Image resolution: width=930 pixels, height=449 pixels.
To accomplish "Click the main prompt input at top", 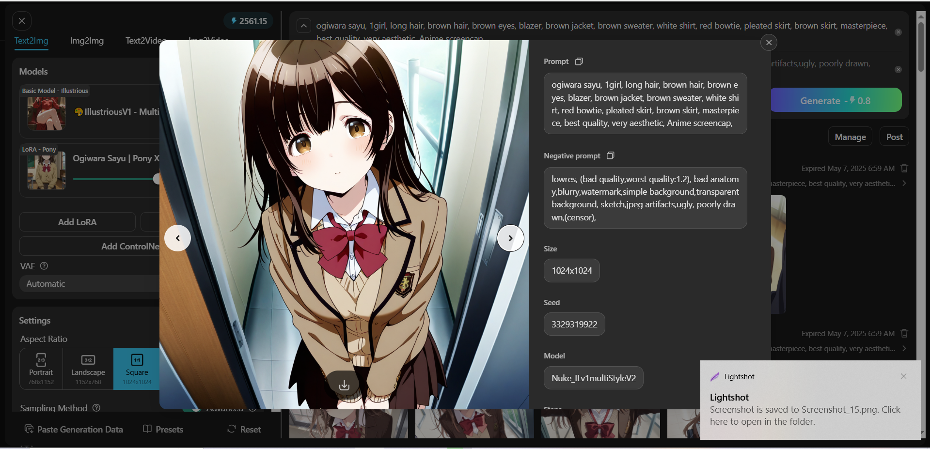I will (602, 31).
